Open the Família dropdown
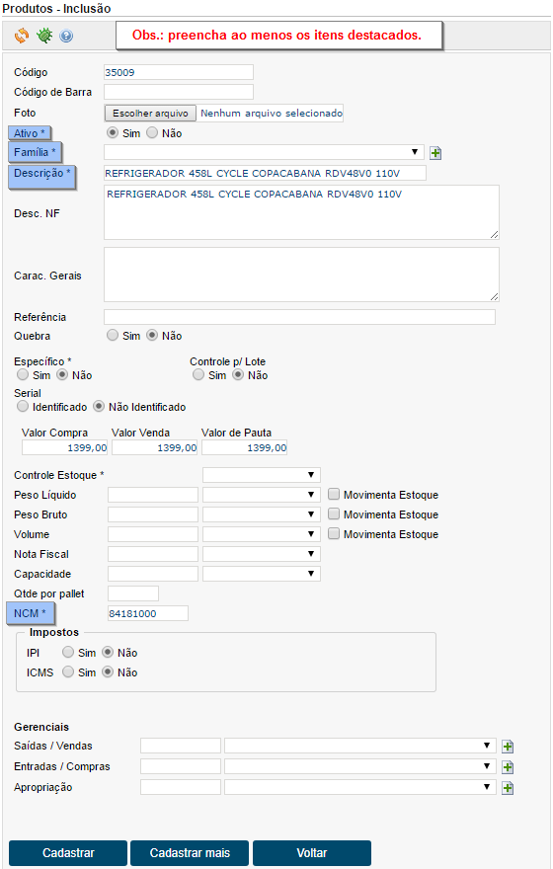 (264, 152)
